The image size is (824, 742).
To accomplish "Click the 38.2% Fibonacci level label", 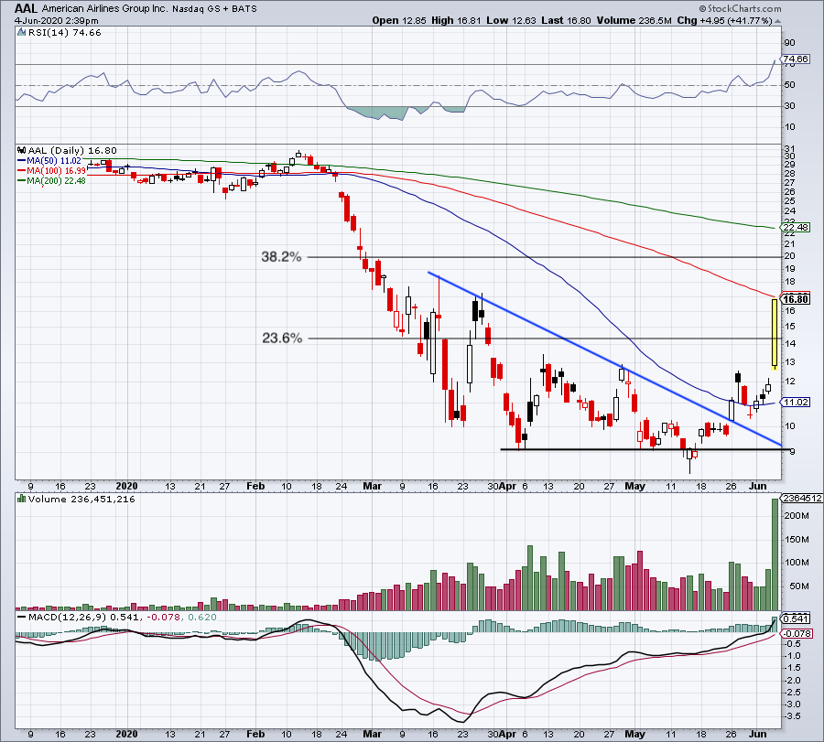I will (282, 257).
